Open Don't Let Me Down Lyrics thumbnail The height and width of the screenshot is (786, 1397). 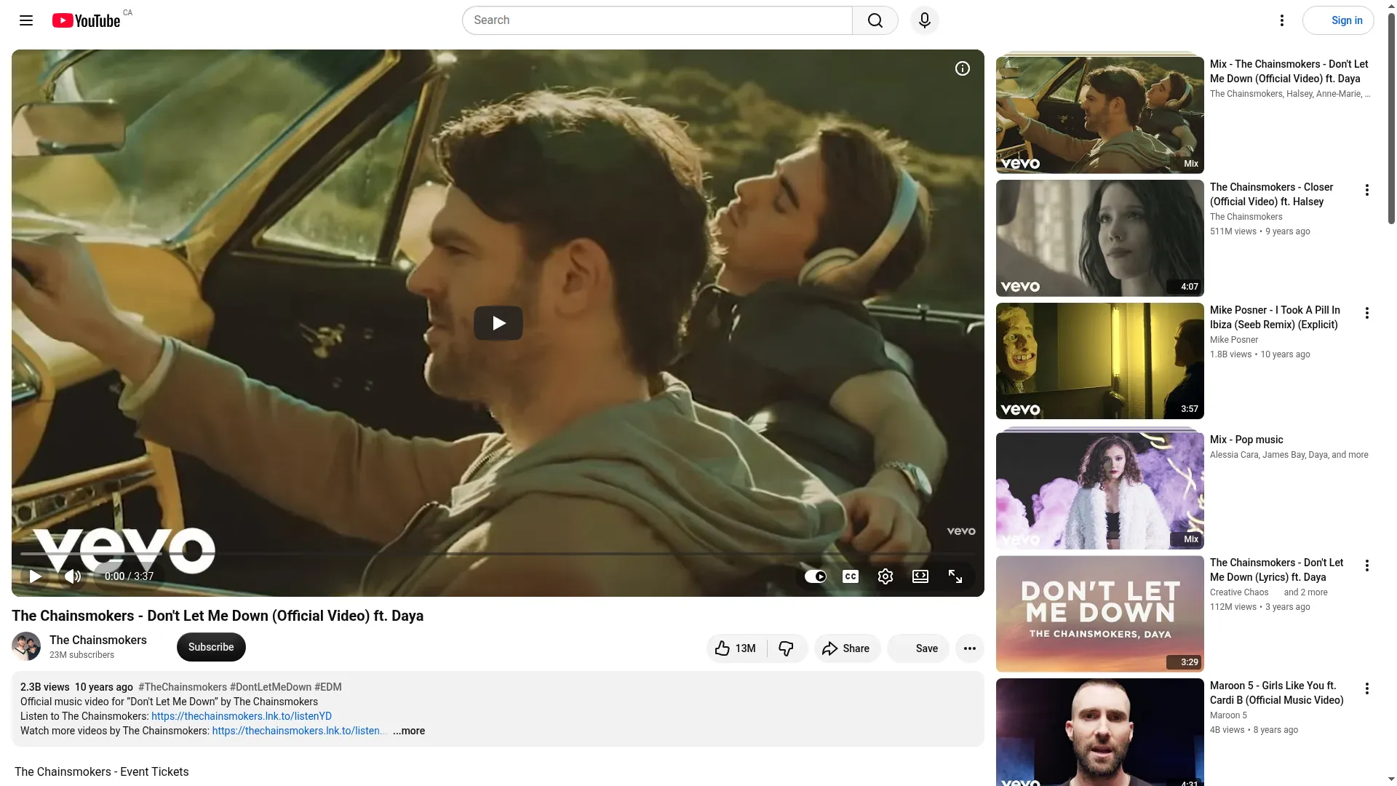pos(1100,614)
